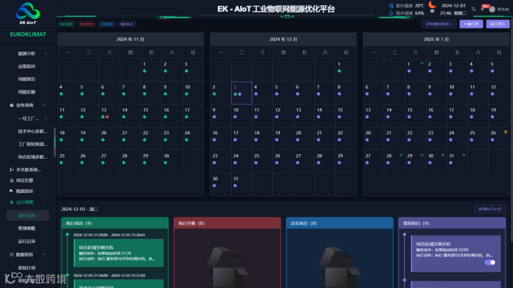
Task: Click the 执行成功 (9) column header
Action: coord(115,223)
